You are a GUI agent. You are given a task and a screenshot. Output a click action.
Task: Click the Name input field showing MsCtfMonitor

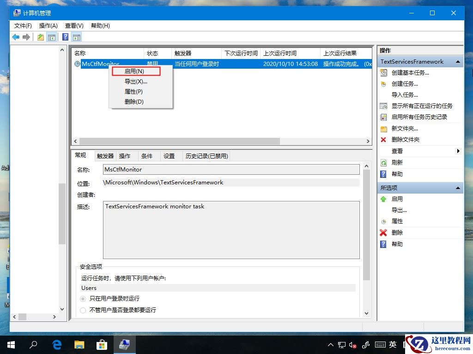pyautogui.click(x=231, y=170)
